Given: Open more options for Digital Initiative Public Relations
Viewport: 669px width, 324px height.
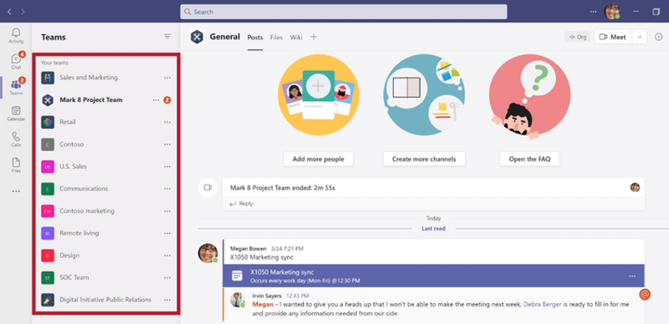Looking at the screenshot, I should (167, 300).
